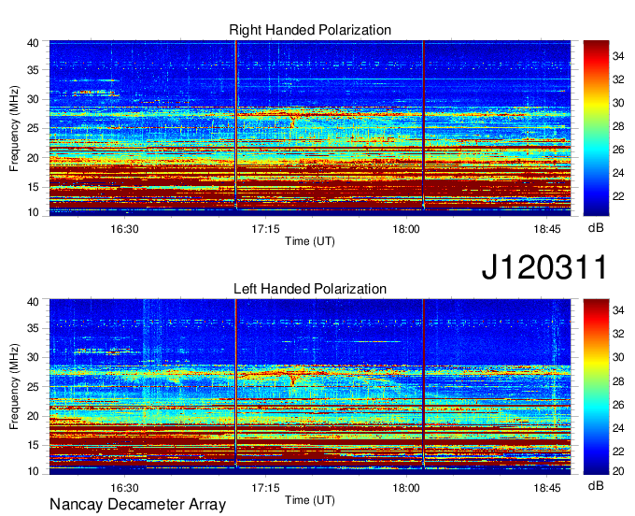Image resolution: width=635 pixels, height=516 pixels.
Task: Click the 17:15 tick label on bottom plot
Action: 265,488
